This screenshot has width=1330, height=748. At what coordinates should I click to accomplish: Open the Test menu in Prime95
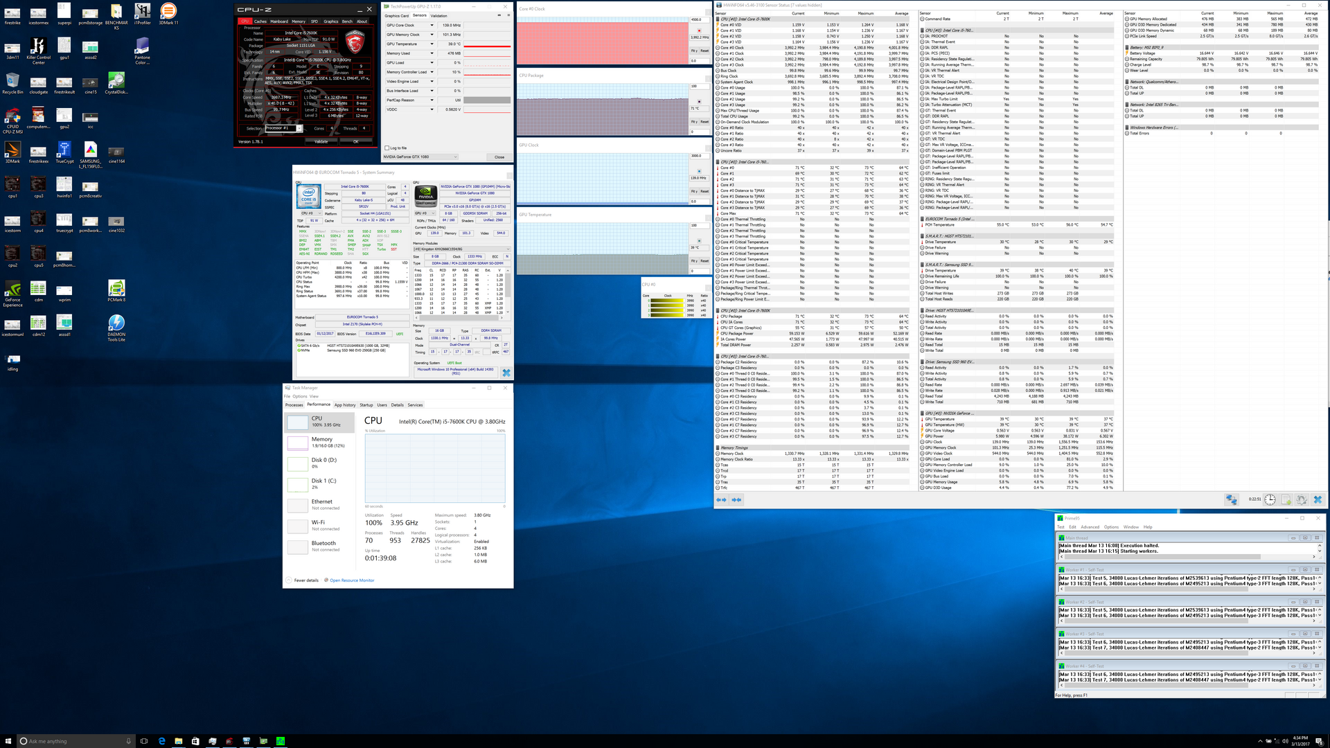[x=1061, y=527]
